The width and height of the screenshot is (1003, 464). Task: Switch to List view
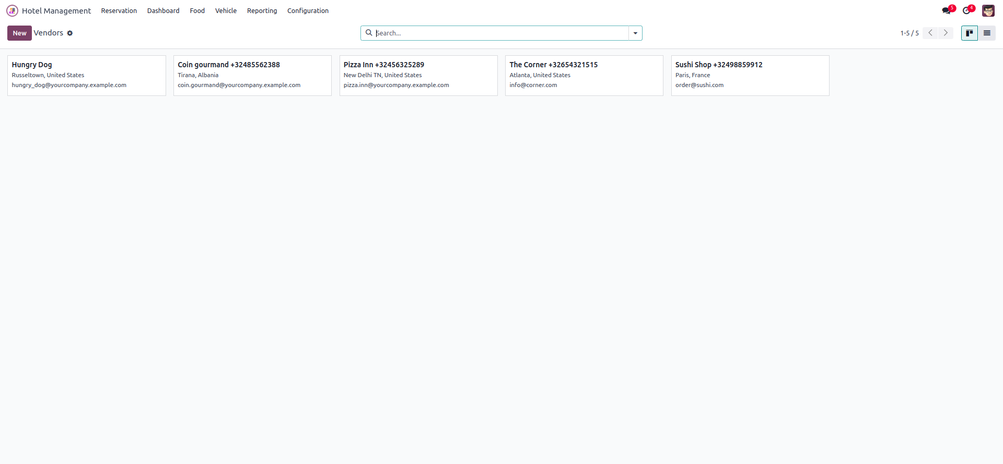point(987,33)
